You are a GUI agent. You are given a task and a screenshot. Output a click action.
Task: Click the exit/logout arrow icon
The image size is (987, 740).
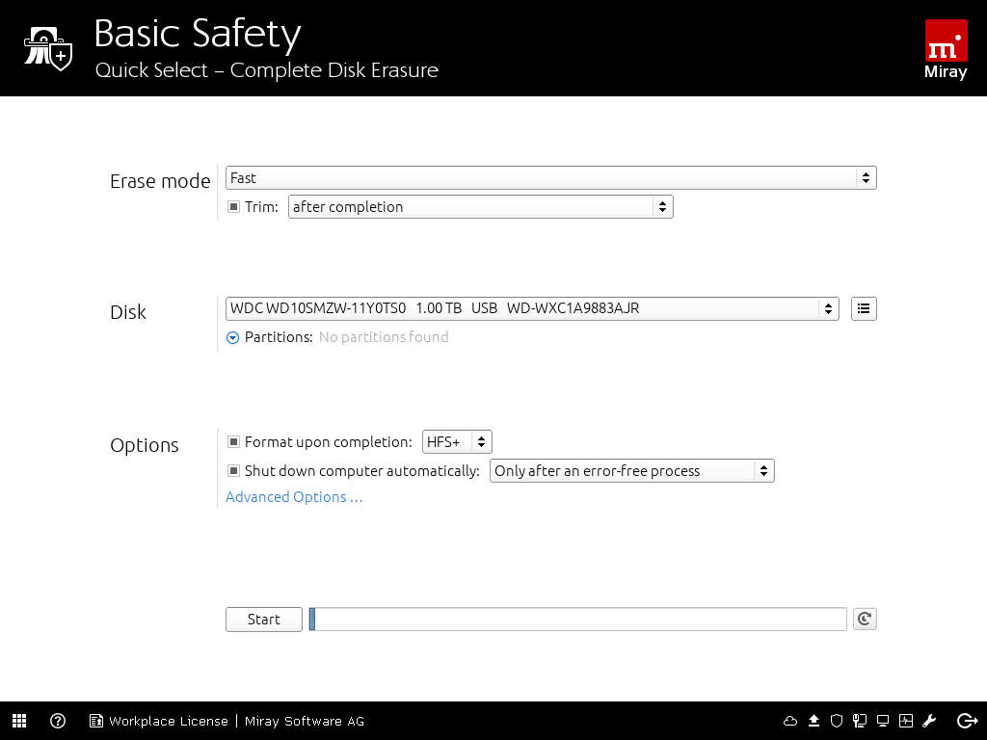pos(967,721)
